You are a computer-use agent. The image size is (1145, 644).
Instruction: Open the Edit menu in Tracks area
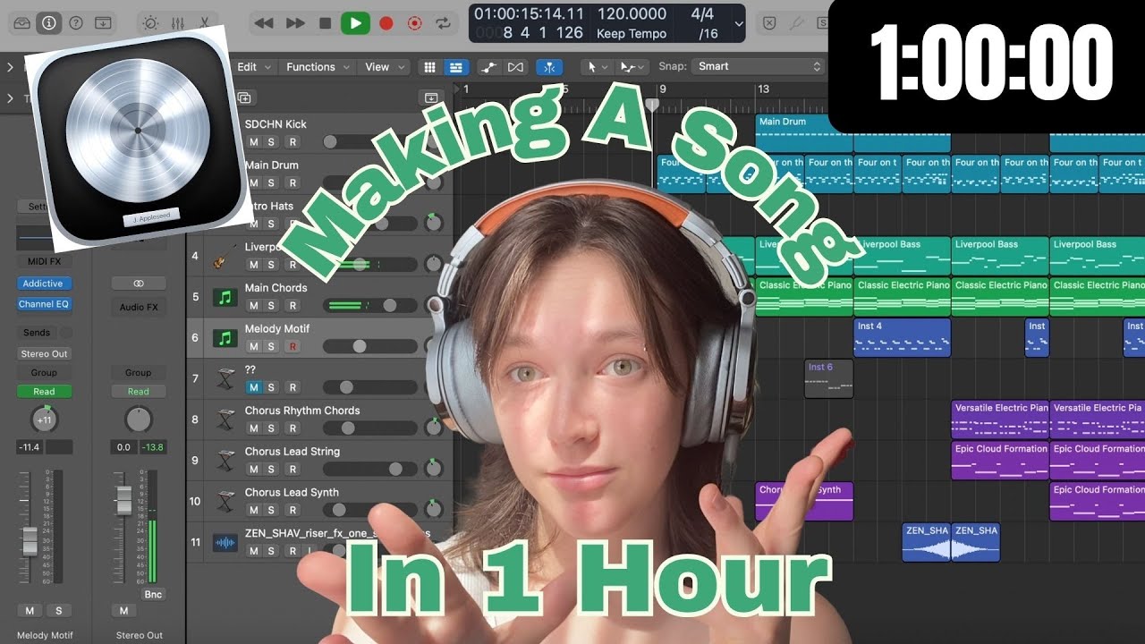253,67
